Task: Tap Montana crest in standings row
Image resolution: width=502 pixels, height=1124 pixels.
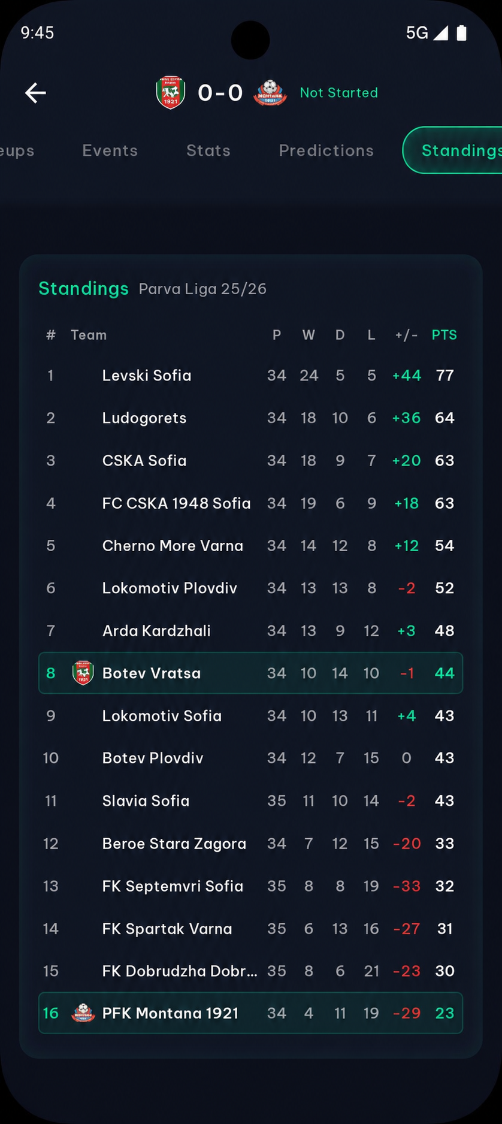Action: coord(83,1013)
